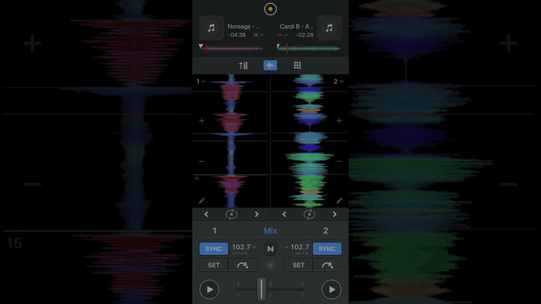The width and height of the screenshot is (541, 304).
Task: Jump to the cue point on deck 1
Action: coord(243,265)
